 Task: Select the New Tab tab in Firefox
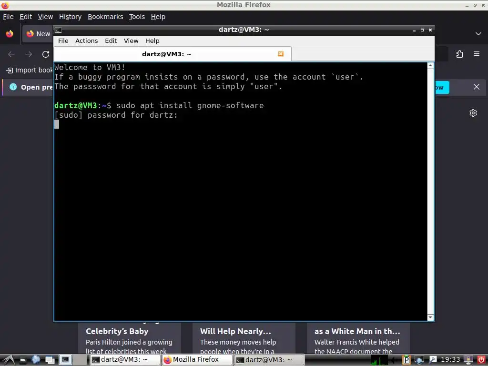tap(38, 34)
